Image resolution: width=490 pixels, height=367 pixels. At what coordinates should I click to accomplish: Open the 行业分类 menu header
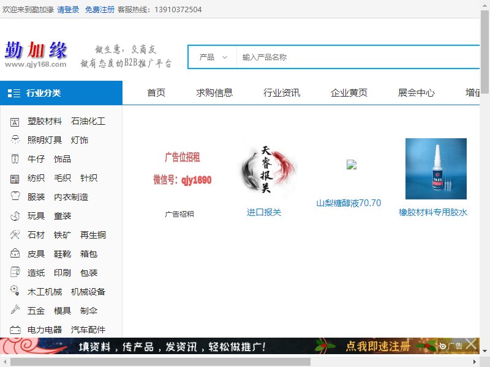click(x=61, y=93)
